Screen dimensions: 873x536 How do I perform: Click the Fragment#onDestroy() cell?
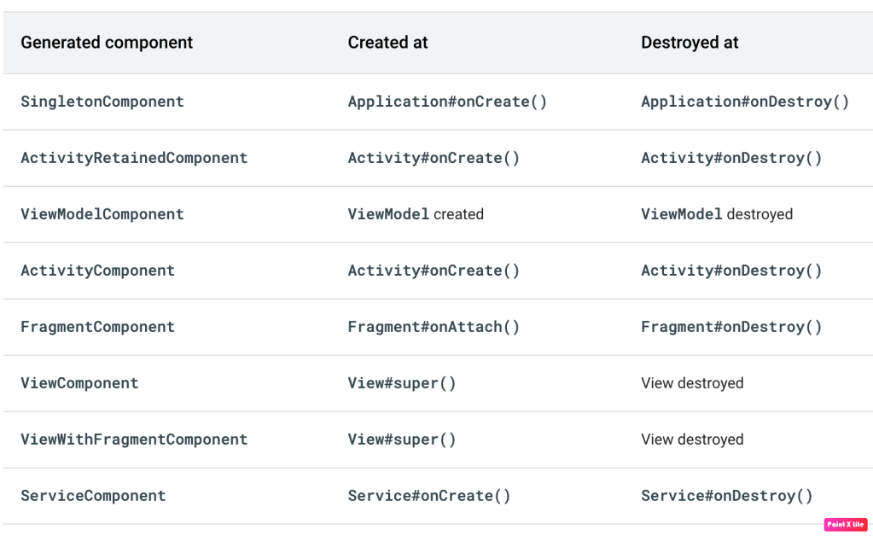[x=731, y=327]
